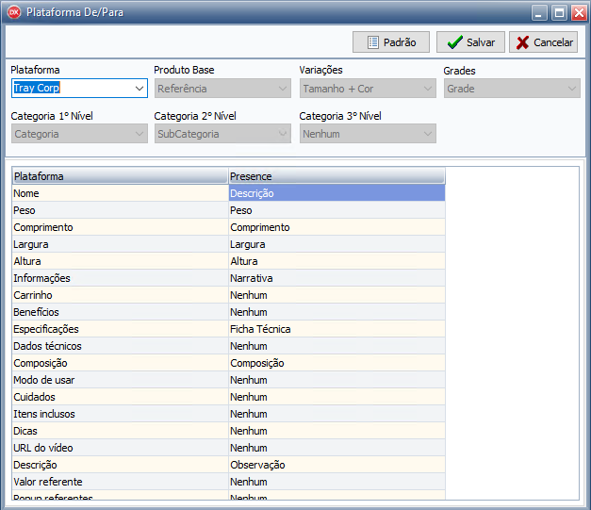The image size is (591, 510).
Task: Select the Descrição row in the Plataforma column
Action: tap(121, 465)
